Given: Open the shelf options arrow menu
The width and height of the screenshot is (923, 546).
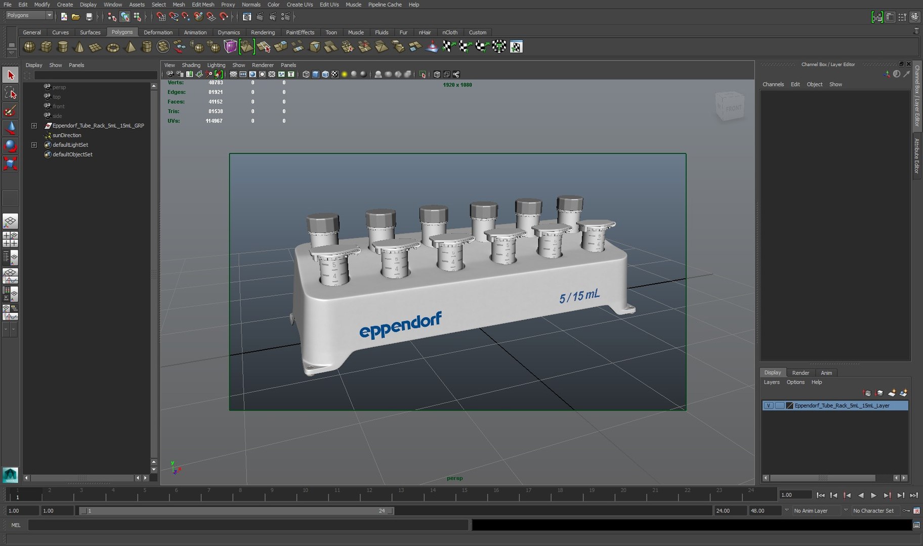Looking at the screenshot, I should [12, 53].
